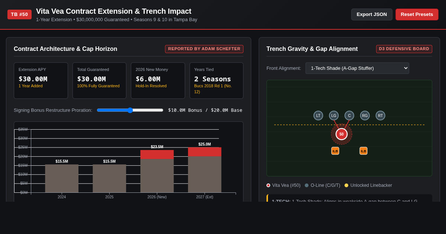This screenshot has height=234, width=446.
Task: Click the D3 Defensive Board badge
Action: click(404, 49)
